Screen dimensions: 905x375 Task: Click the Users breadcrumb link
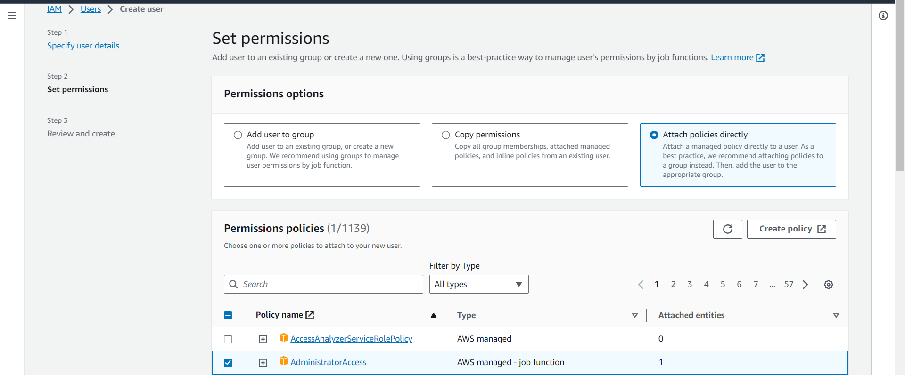[x=90, y=9]
